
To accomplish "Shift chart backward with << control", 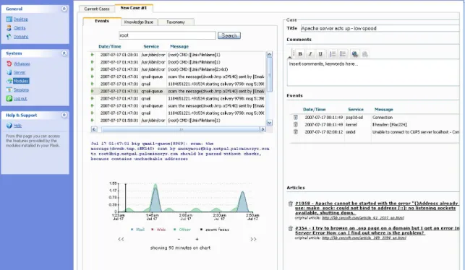I will tap(121, 239).
